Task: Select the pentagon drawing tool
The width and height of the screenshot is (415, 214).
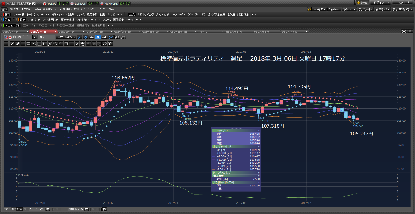Action: 56,44
